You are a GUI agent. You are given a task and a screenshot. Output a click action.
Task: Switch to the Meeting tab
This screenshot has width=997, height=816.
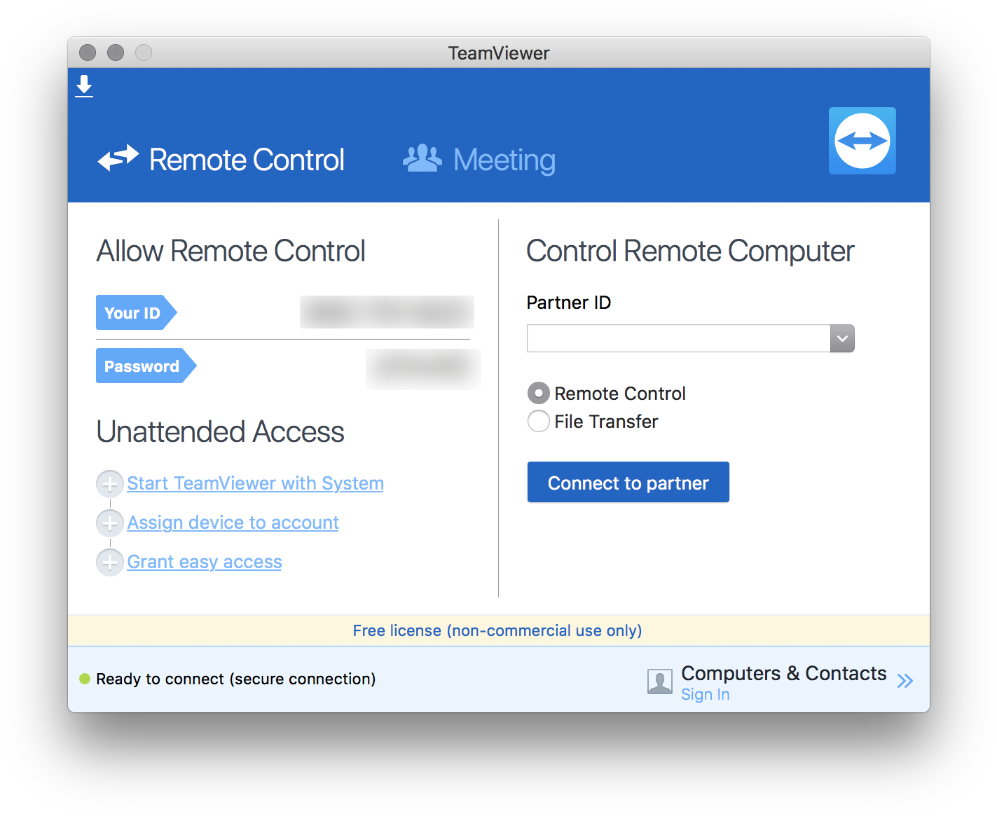click(504, 160)
